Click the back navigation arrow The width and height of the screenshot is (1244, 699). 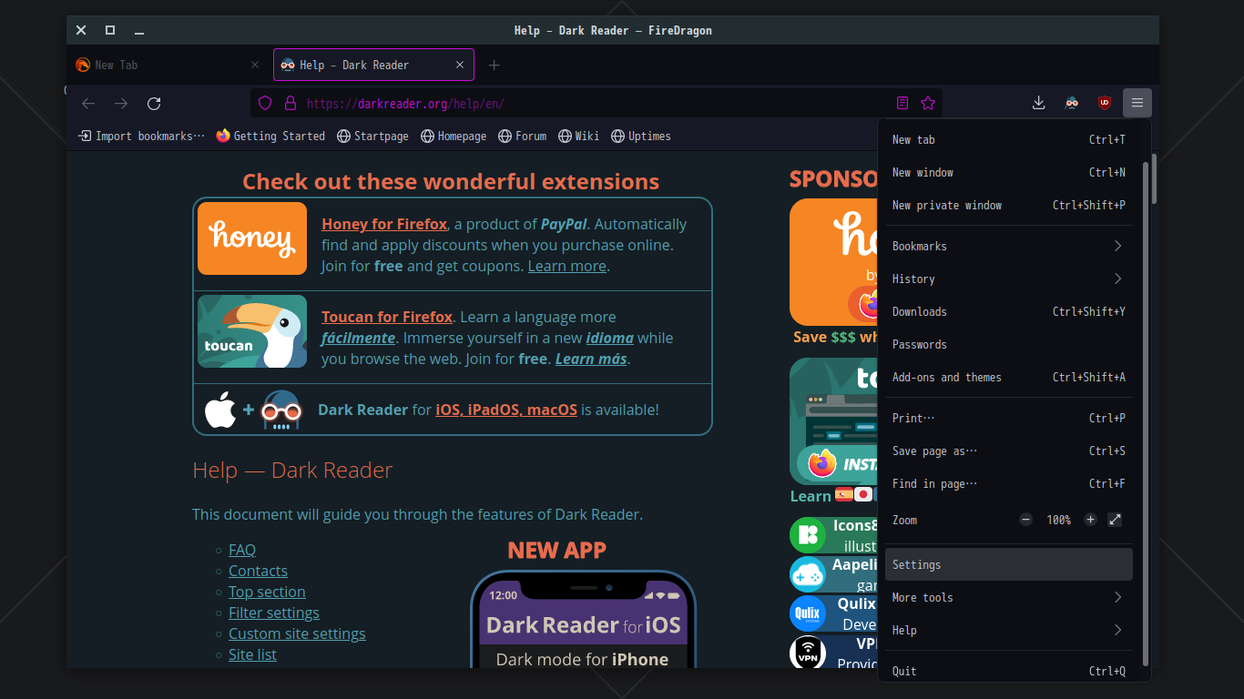[88, 104]
